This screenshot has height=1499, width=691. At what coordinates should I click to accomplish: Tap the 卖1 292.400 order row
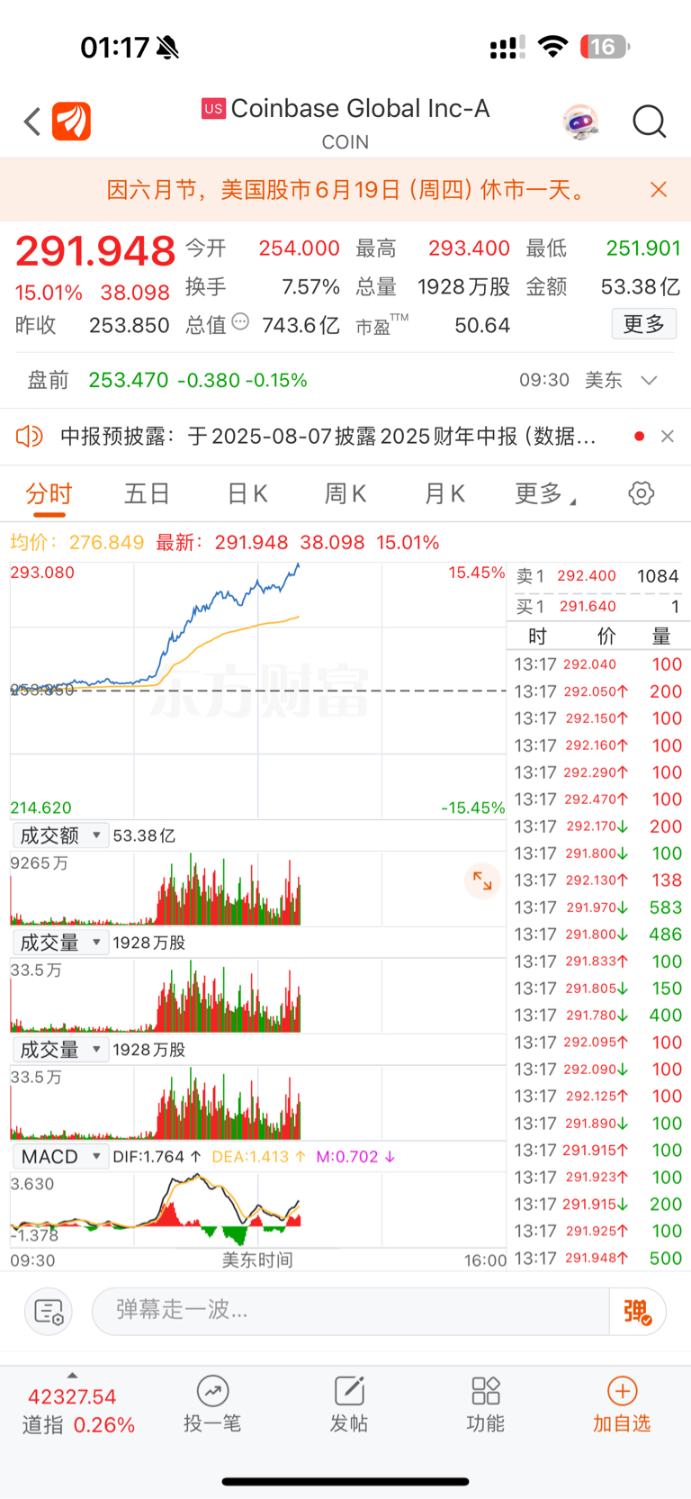(x=598, y=576)
